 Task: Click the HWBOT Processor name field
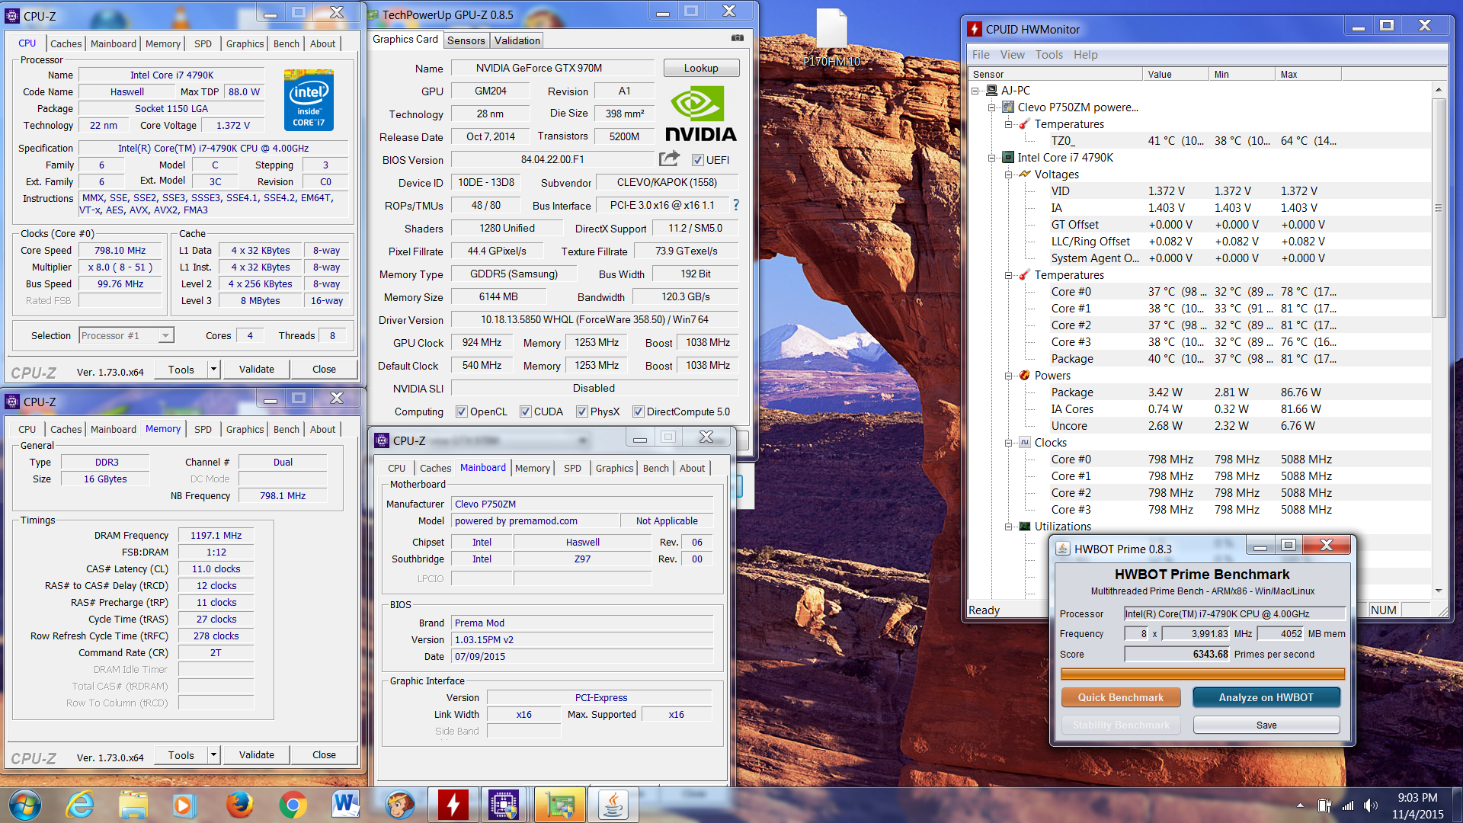(1234, 613)
